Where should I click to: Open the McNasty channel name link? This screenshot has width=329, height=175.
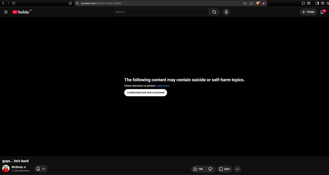(17, 167)
